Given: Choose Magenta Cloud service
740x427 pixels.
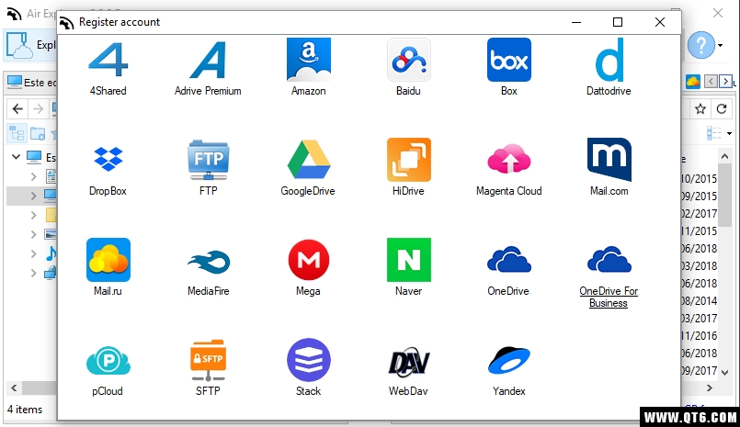Looking at the screenshot, I should 508,168.
